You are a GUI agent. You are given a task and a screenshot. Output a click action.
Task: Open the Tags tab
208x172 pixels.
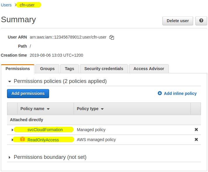point(69,69)
